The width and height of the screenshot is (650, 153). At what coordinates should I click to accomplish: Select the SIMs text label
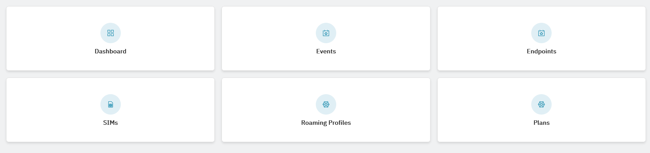(111, 123)
